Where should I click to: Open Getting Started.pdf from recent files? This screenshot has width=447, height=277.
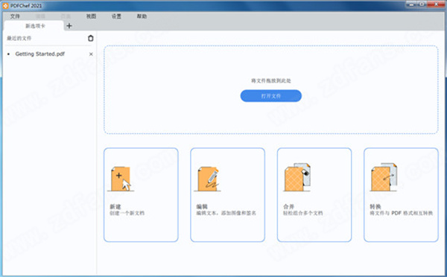[x=40, y=54]
